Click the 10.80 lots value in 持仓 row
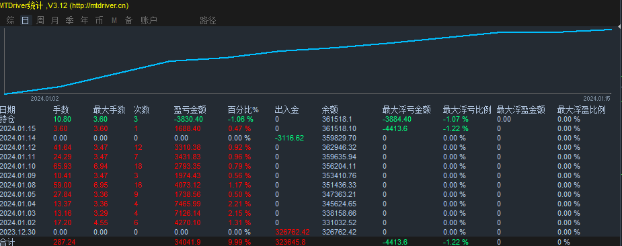Viewport: 622px width, 246px height. [x=62, y=119]
